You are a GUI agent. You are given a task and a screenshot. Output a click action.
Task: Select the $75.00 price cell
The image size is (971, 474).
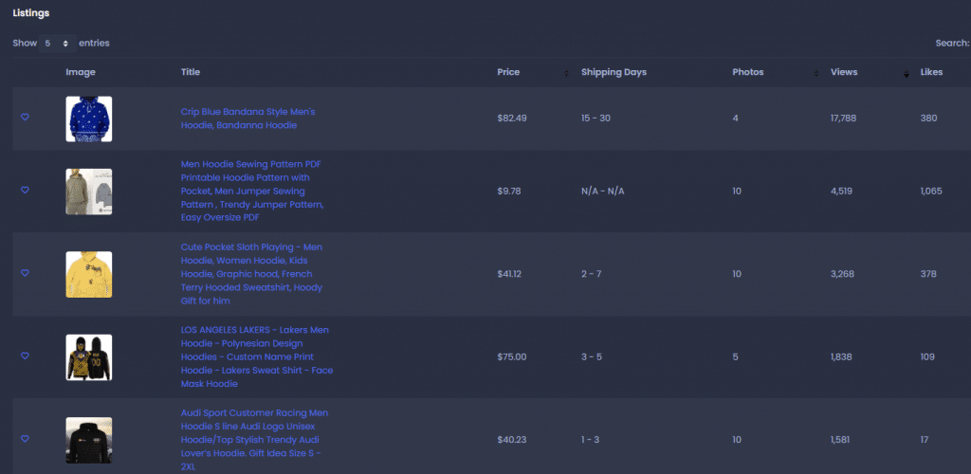click(x=511, y=357)
